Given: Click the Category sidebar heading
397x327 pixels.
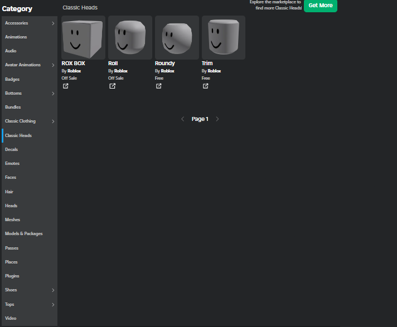Looking at the screenshot, I should click(17, 9).
